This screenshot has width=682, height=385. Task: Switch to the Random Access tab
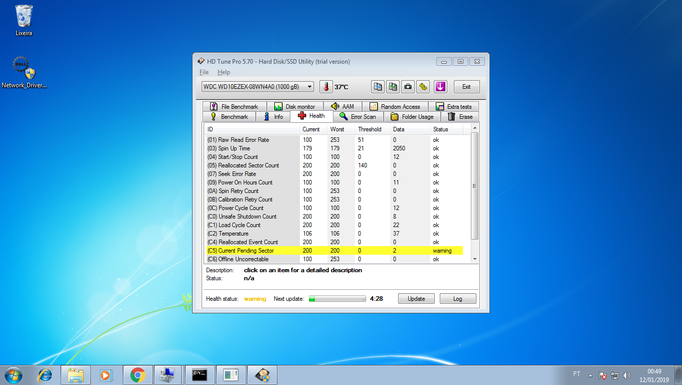click(x=395, y=106)
